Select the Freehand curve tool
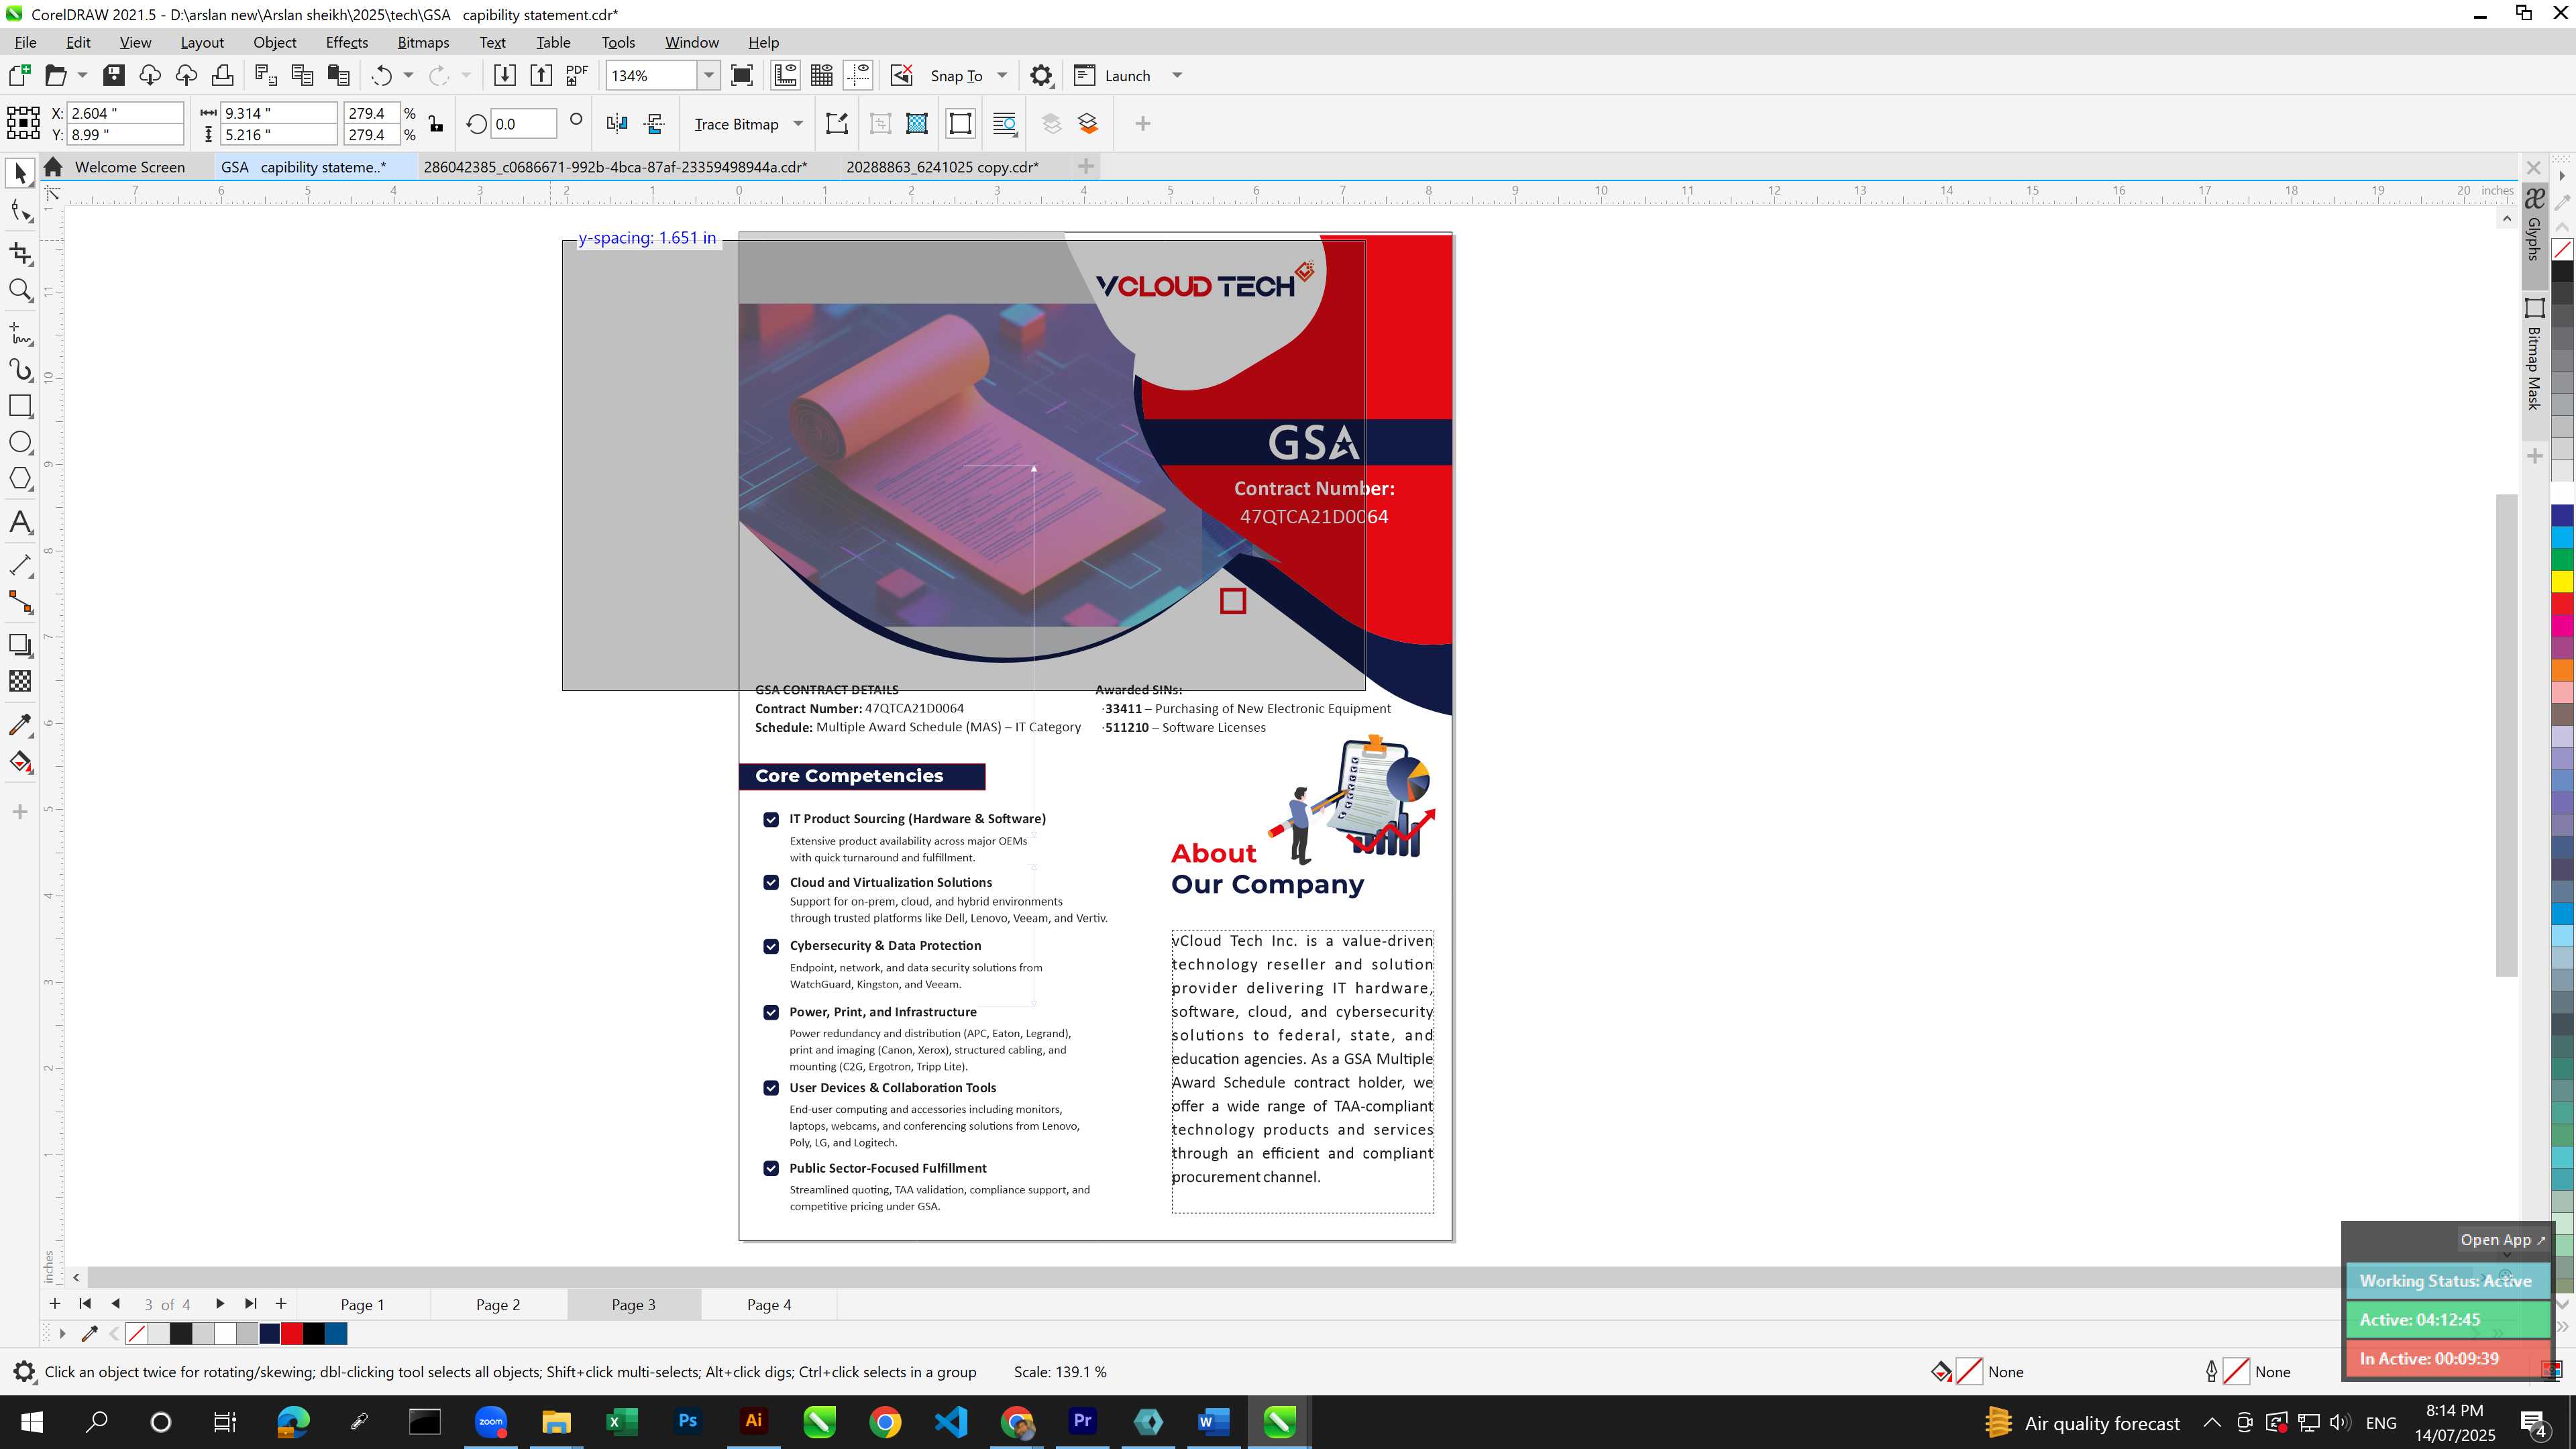The height and width of the screenshot is (1449, 2576). tap(20, 332)
